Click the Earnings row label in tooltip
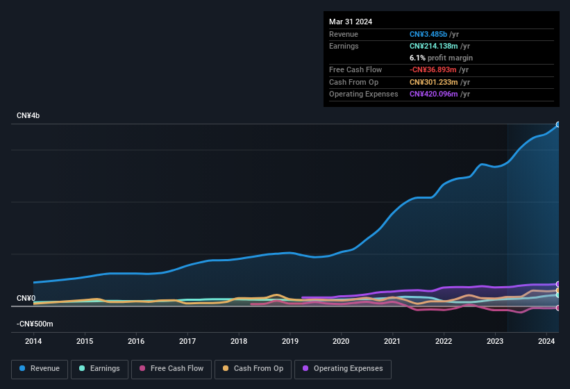The width and height of the screenshot is (570, 389). point(344,46)
